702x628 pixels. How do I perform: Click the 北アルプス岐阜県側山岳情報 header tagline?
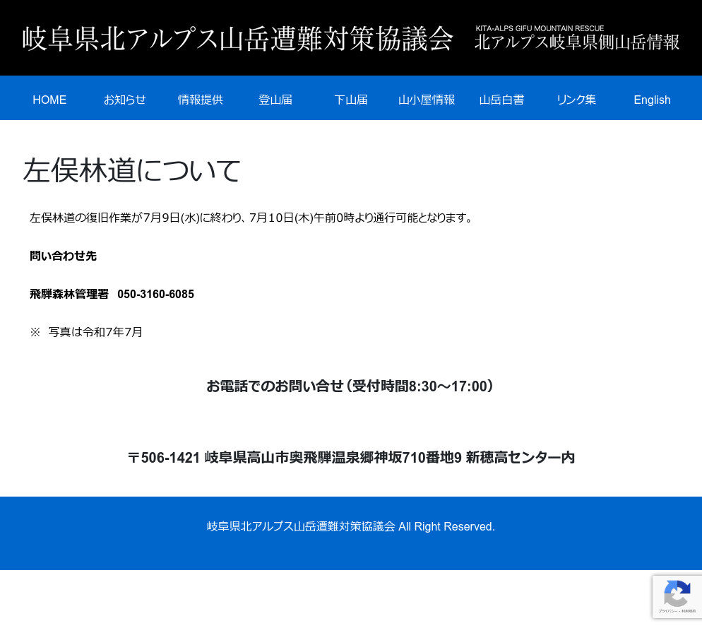click(577, 42)
